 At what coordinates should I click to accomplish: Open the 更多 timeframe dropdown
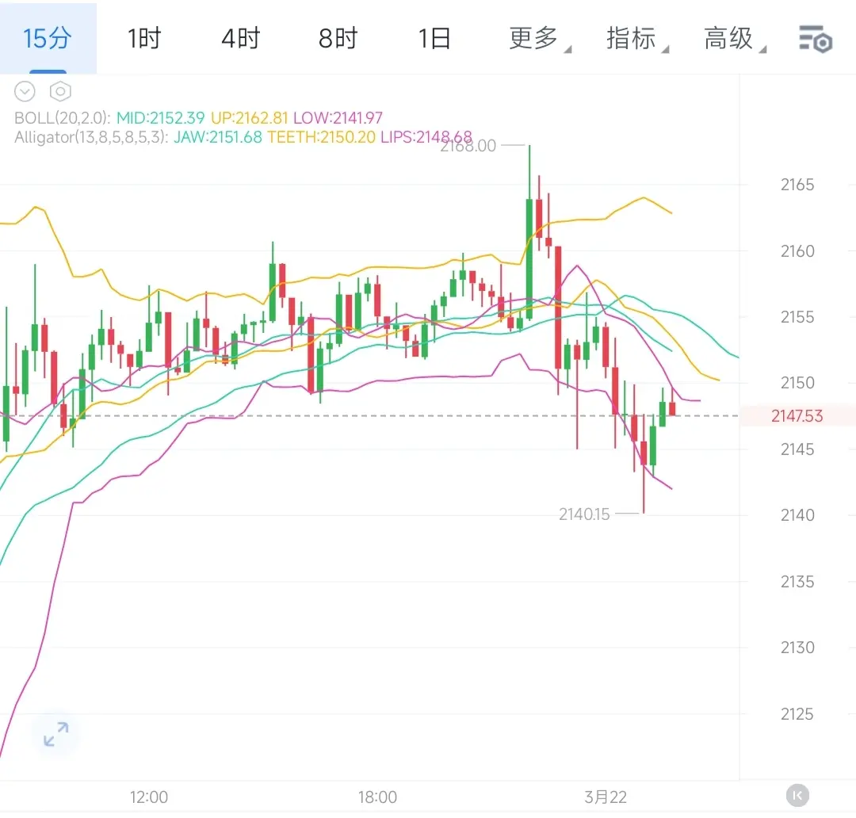pyautogui.click(x=540, y=38)
